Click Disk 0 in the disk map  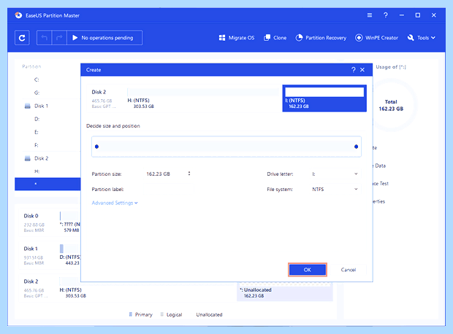(31, 216)
